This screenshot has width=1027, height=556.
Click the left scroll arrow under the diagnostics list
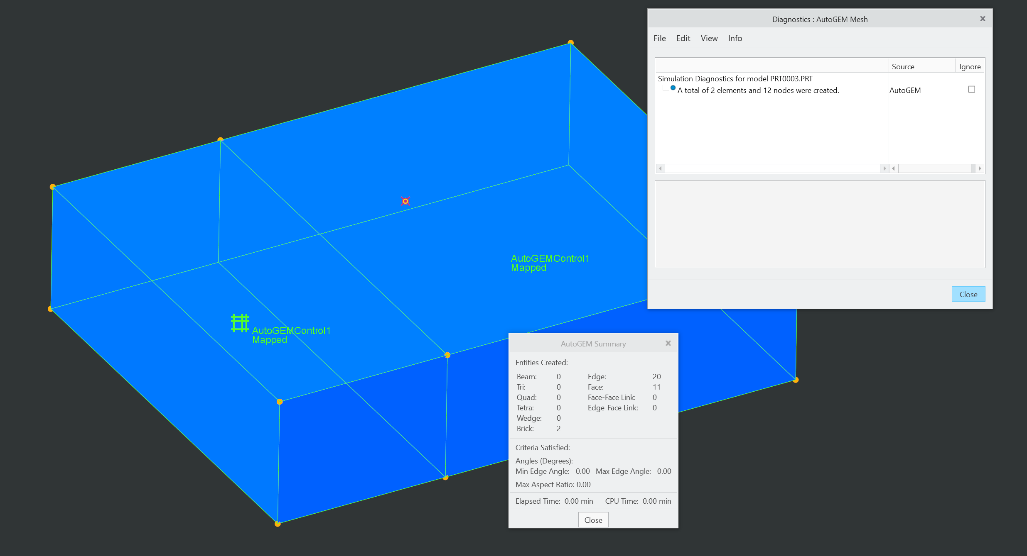660,168
